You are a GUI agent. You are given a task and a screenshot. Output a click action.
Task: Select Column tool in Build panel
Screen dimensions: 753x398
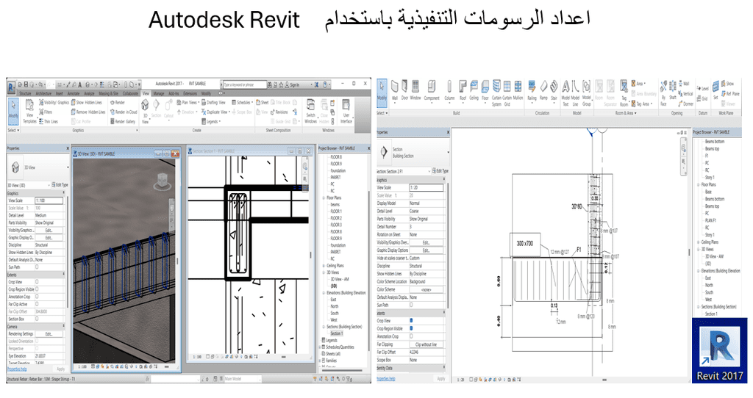(x=449, y=90)
